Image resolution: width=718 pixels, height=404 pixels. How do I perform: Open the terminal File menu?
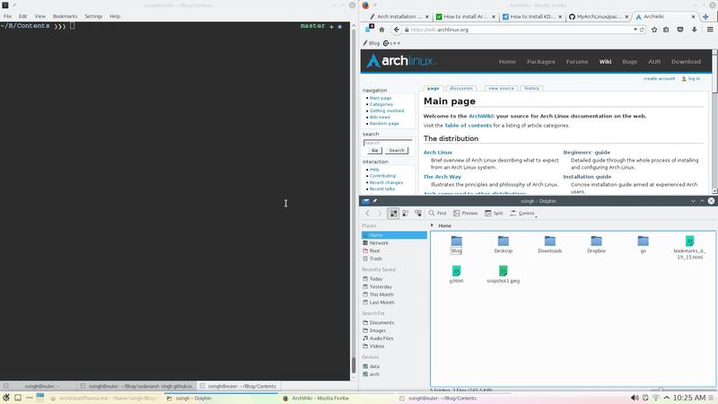8,16
